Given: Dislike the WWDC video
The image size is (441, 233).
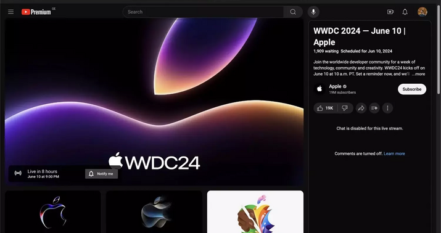Looking at the screenshot, I should [345, 108].
